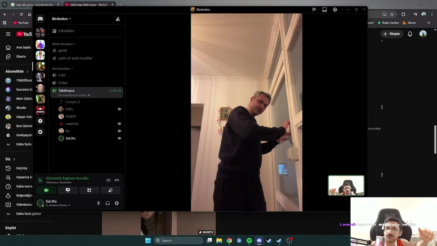Open the explore servers compass icon
This screenshot has width=437, height=246.
[40, 132]
